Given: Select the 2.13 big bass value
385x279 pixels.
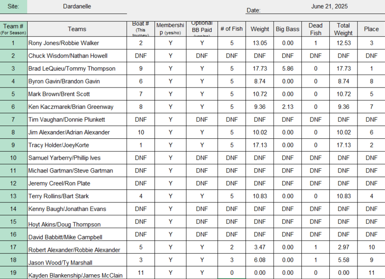Looking at the screenshot, I should coord(287,107).
